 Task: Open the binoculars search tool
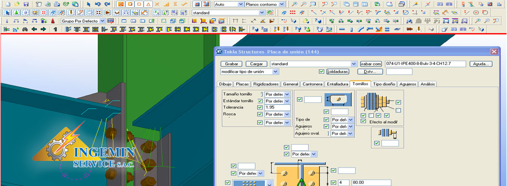[25, 29]
